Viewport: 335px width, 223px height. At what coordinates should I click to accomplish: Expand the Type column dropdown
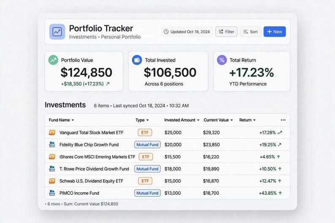(x=147, y=120)
